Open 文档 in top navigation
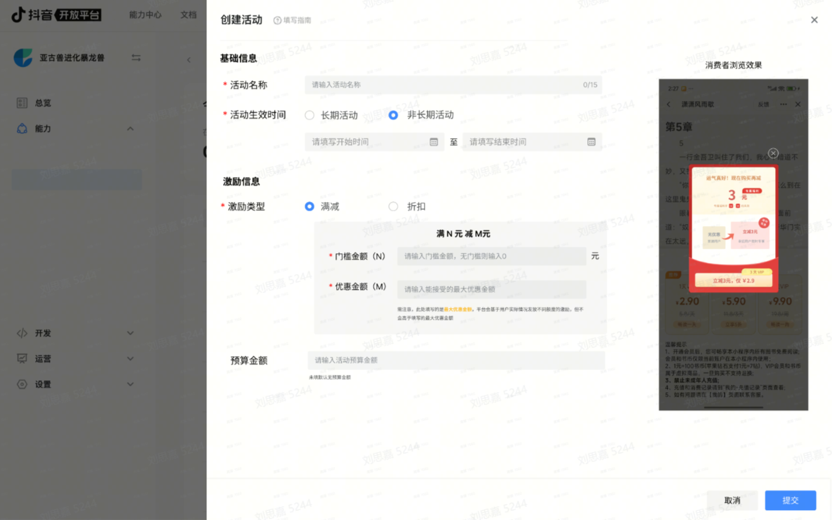 [188, 15]
